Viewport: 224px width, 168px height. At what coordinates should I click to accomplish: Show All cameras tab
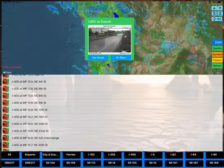[x=10, y=155]
